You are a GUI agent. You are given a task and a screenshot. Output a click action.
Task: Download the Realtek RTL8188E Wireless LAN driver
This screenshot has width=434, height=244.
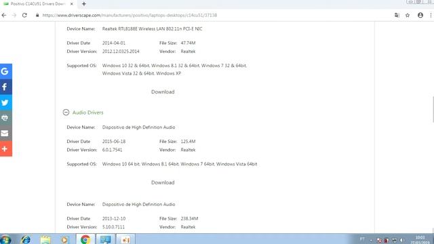click(163, 92)
